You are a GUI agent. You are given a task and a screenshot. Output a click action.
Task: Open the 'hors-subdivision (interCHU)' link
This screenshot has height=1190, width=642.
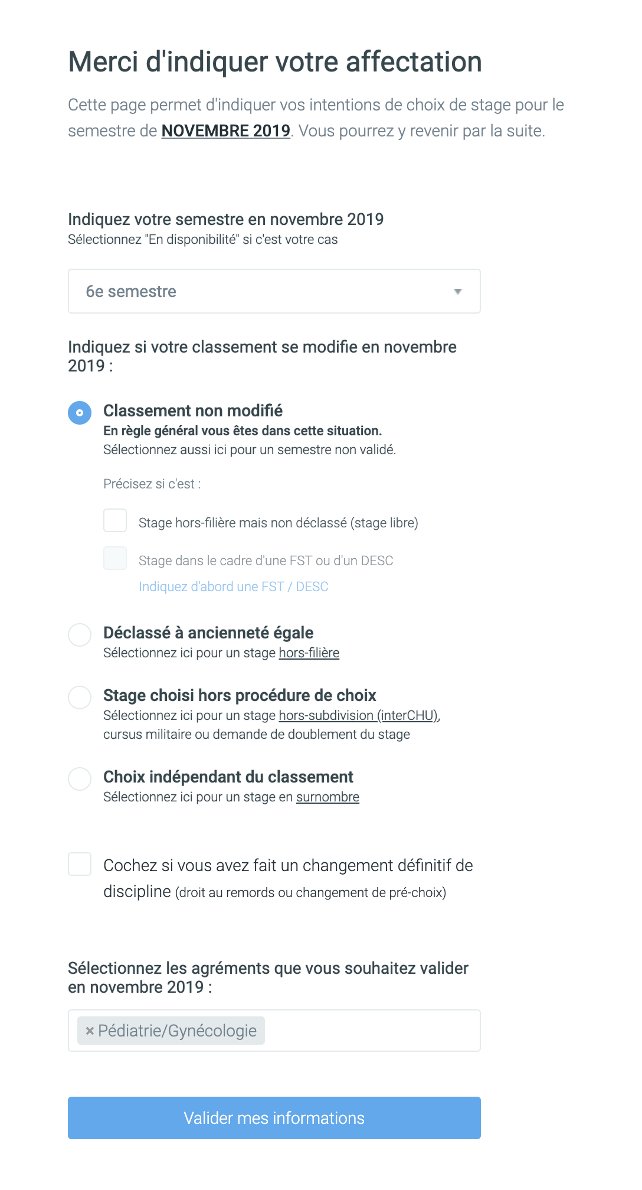click(x=359, y=716)
